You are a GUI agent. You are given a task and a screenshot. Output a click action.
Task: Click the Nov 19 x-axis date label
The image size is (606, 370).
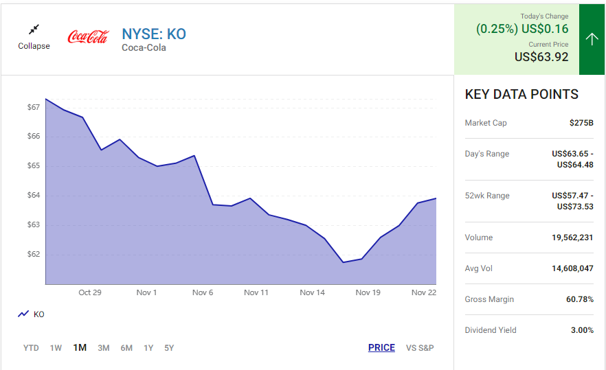coord(368,292)
